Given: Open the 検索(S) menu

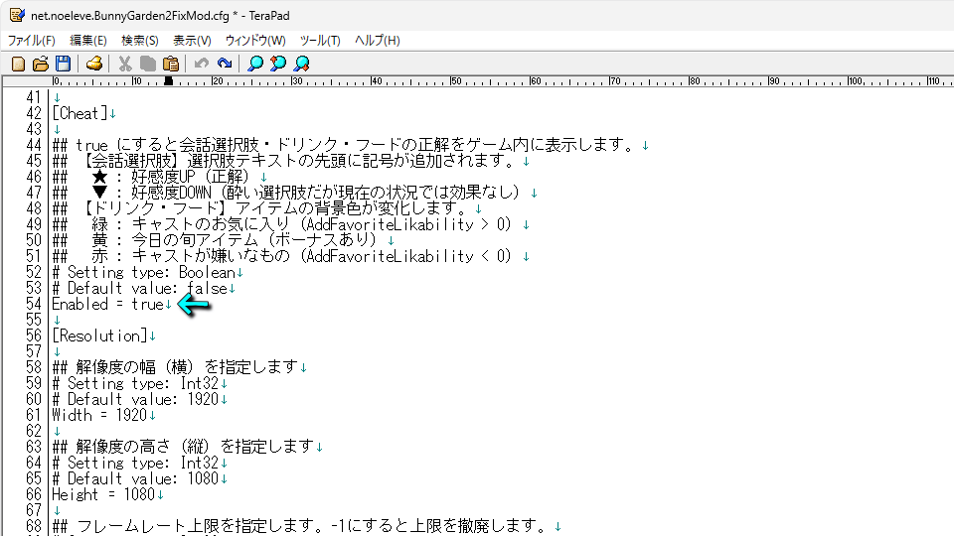Looking at the screenshot, I should [x=139, y=41].
